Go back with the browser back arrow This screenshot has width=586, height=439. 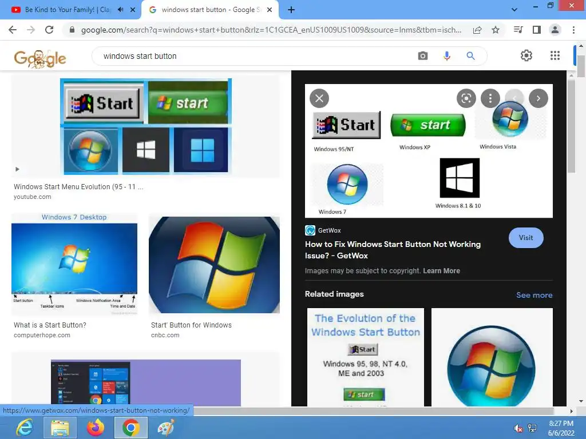click(13, 30)
